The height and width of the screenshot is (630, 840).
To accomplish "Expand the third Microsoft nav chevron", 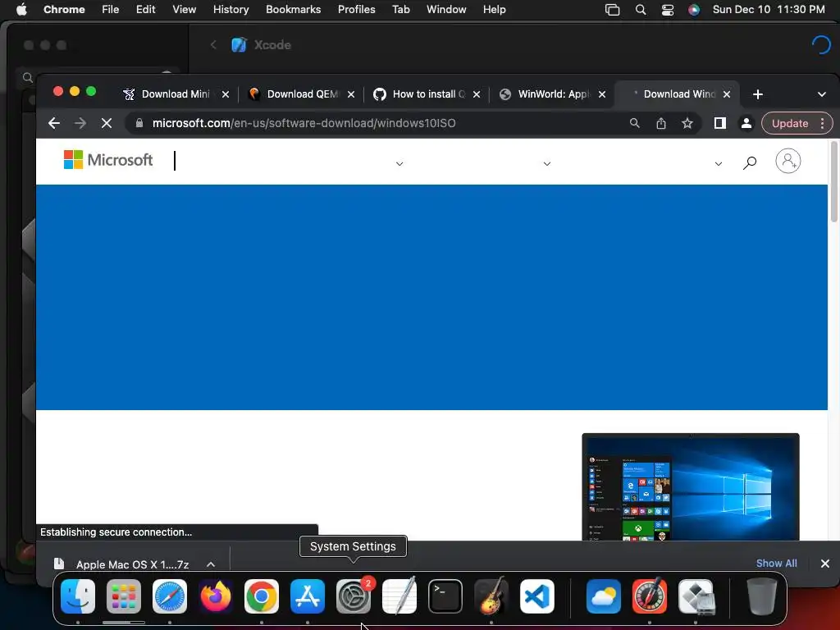I will point(719,164).
